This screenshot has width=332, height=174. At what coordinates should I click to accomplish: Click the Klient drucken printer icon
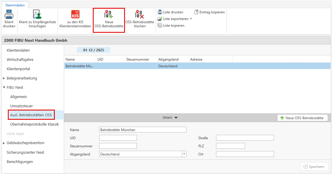[9, 14]
